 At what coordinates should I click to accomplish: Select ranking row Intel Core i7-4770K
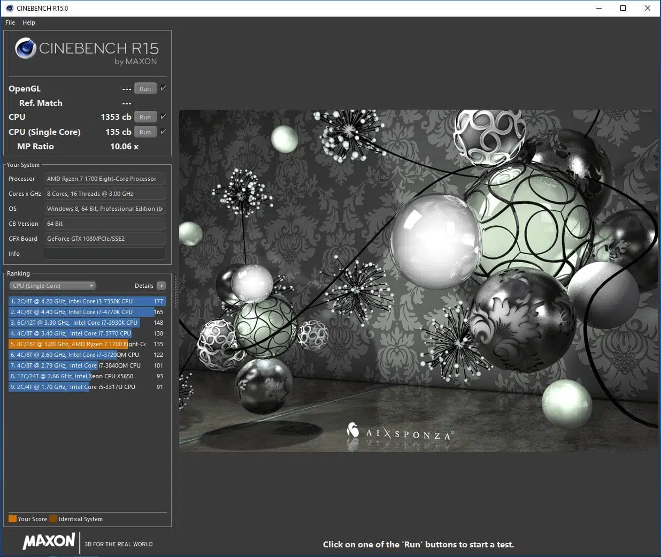pos(87,312)
